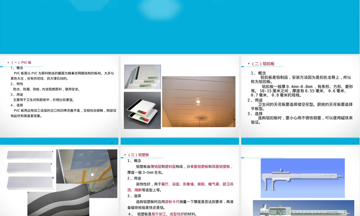360x216 pixels.
Task: Click the text '选购铝扣板时'
Action: click(270, 118)
